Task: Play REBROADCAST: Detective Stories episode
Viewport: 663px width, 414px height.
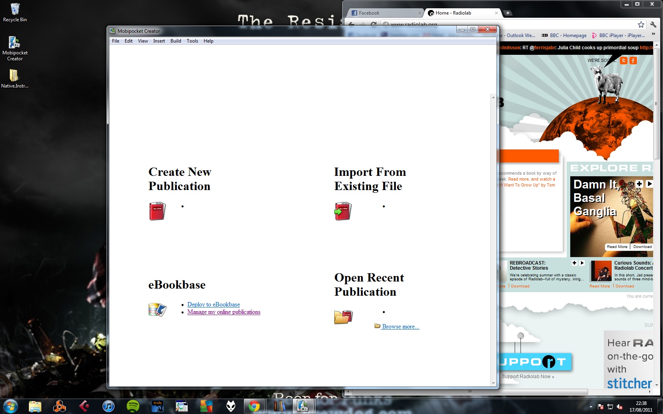Action: pos(582,263)
